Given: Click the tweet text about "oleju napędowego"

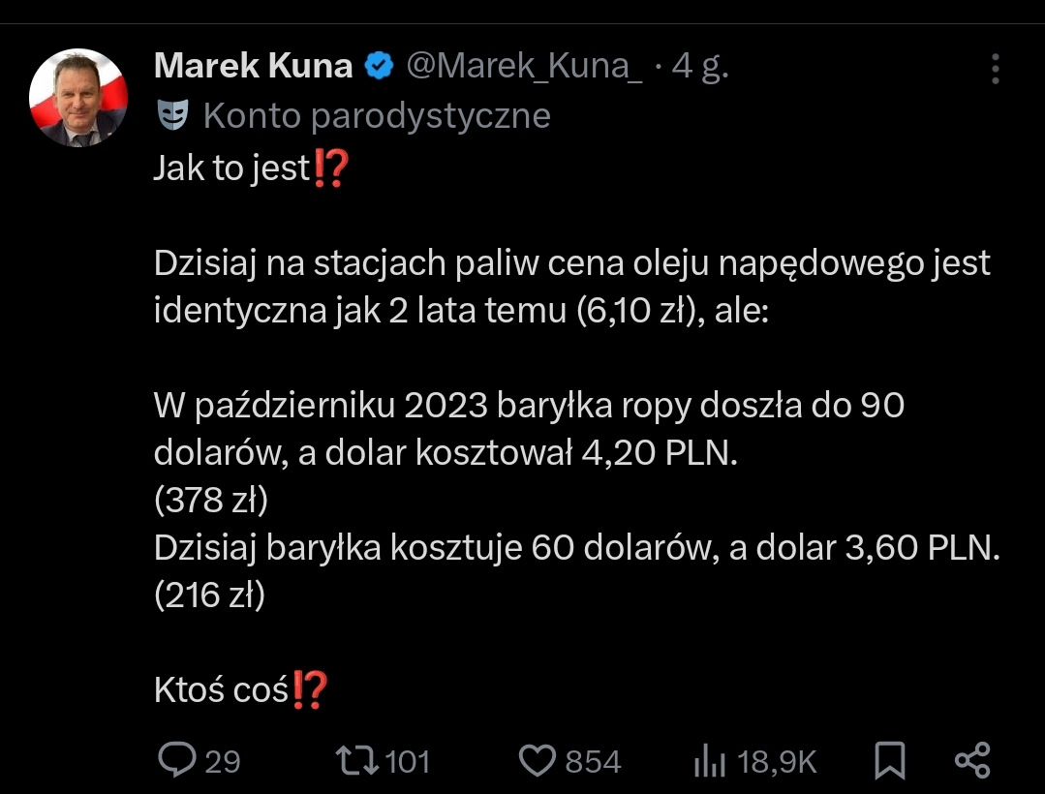Looking at the screenshot, I should 571,263.
